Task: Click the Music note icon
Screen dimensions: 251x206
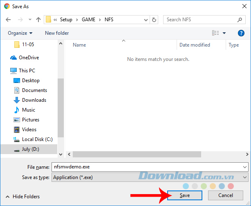Action: 17,110
